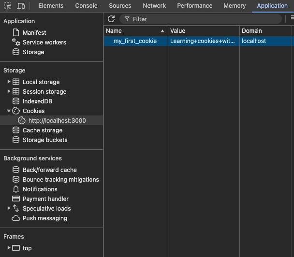Click the inspect element selector icon
294x257 pixels.
[x=7, y=6]
